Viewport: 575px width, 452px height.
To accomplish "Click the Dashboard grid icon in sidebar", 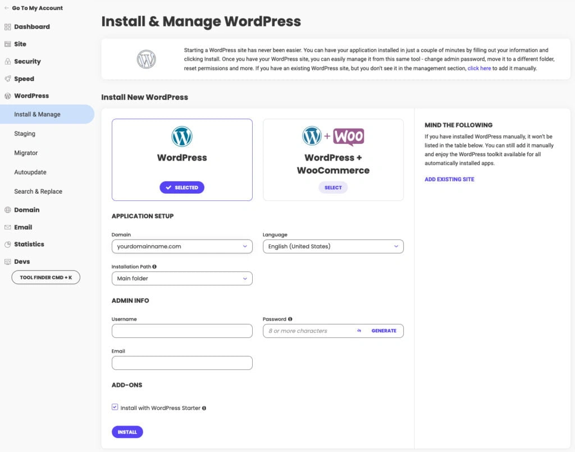I will (x=8, y=27).
